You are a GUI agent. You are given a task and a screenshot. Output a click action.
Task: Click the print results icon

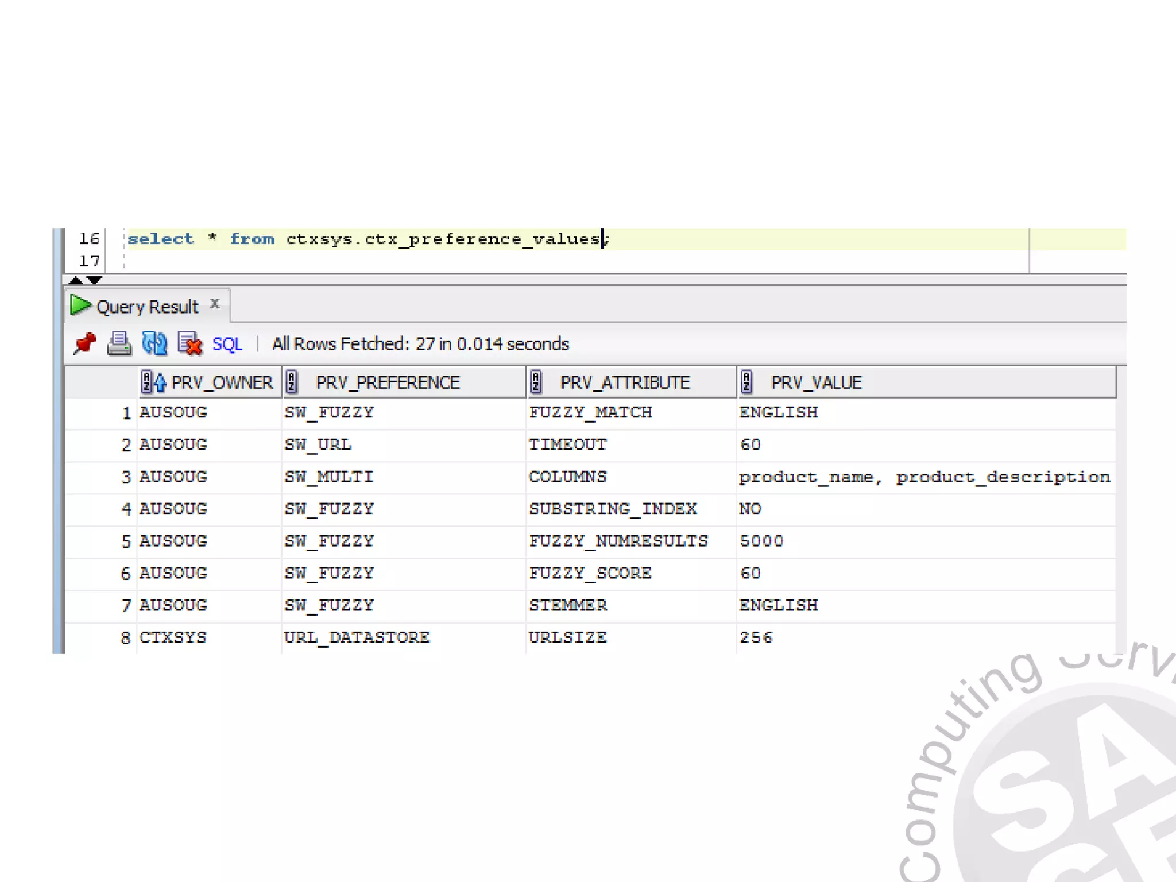click(x=119, y=343)
